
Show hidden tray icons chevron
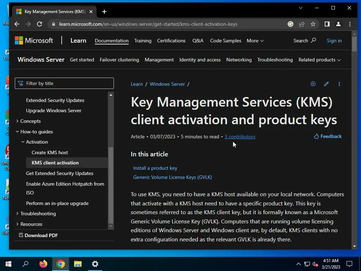point(298,264)
